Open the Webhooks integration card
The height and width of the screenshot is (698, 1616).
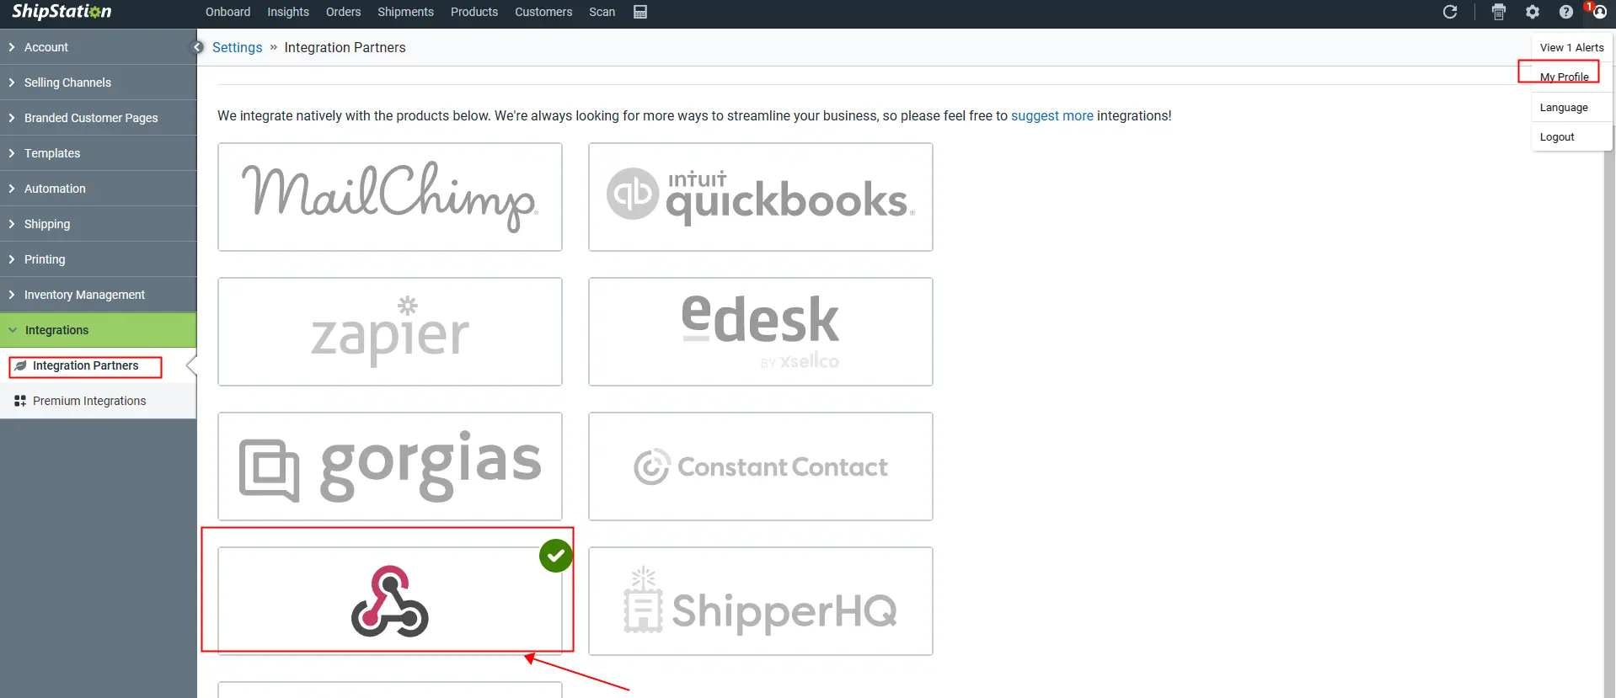[390, 601]
